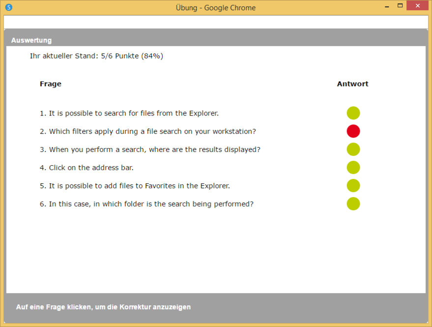Screen dimensions: 432x327
Task: Click the green result dot for question 1
Action: pos(353,113)
